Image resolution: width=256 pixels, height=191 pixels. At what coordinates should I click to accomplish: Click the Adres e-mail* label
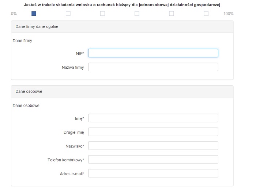(72, 174)
